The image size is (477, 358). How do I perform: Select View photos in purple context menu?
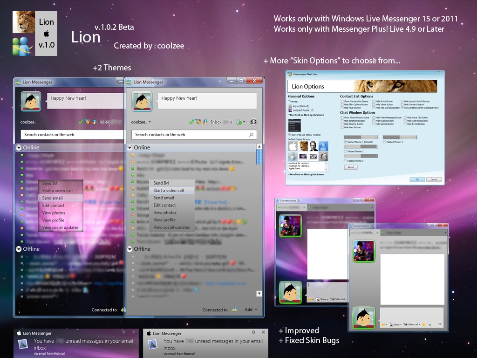pos(61,213)
